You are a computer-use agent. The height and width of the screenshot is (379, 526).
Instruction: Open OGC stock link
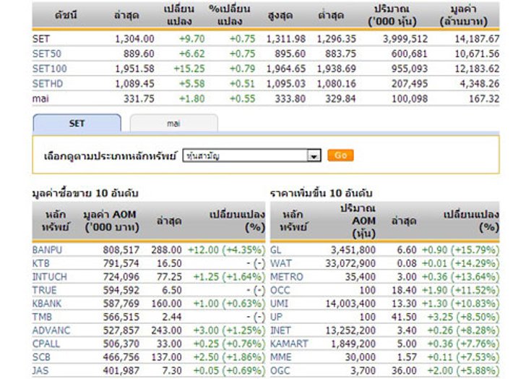pyautogui.click(x=280, y=371)
